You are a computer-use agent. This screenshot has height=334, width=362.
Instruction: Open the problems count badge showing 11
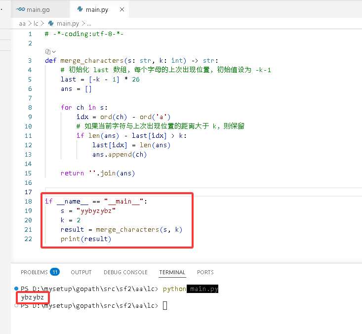[x=55, y=272]
